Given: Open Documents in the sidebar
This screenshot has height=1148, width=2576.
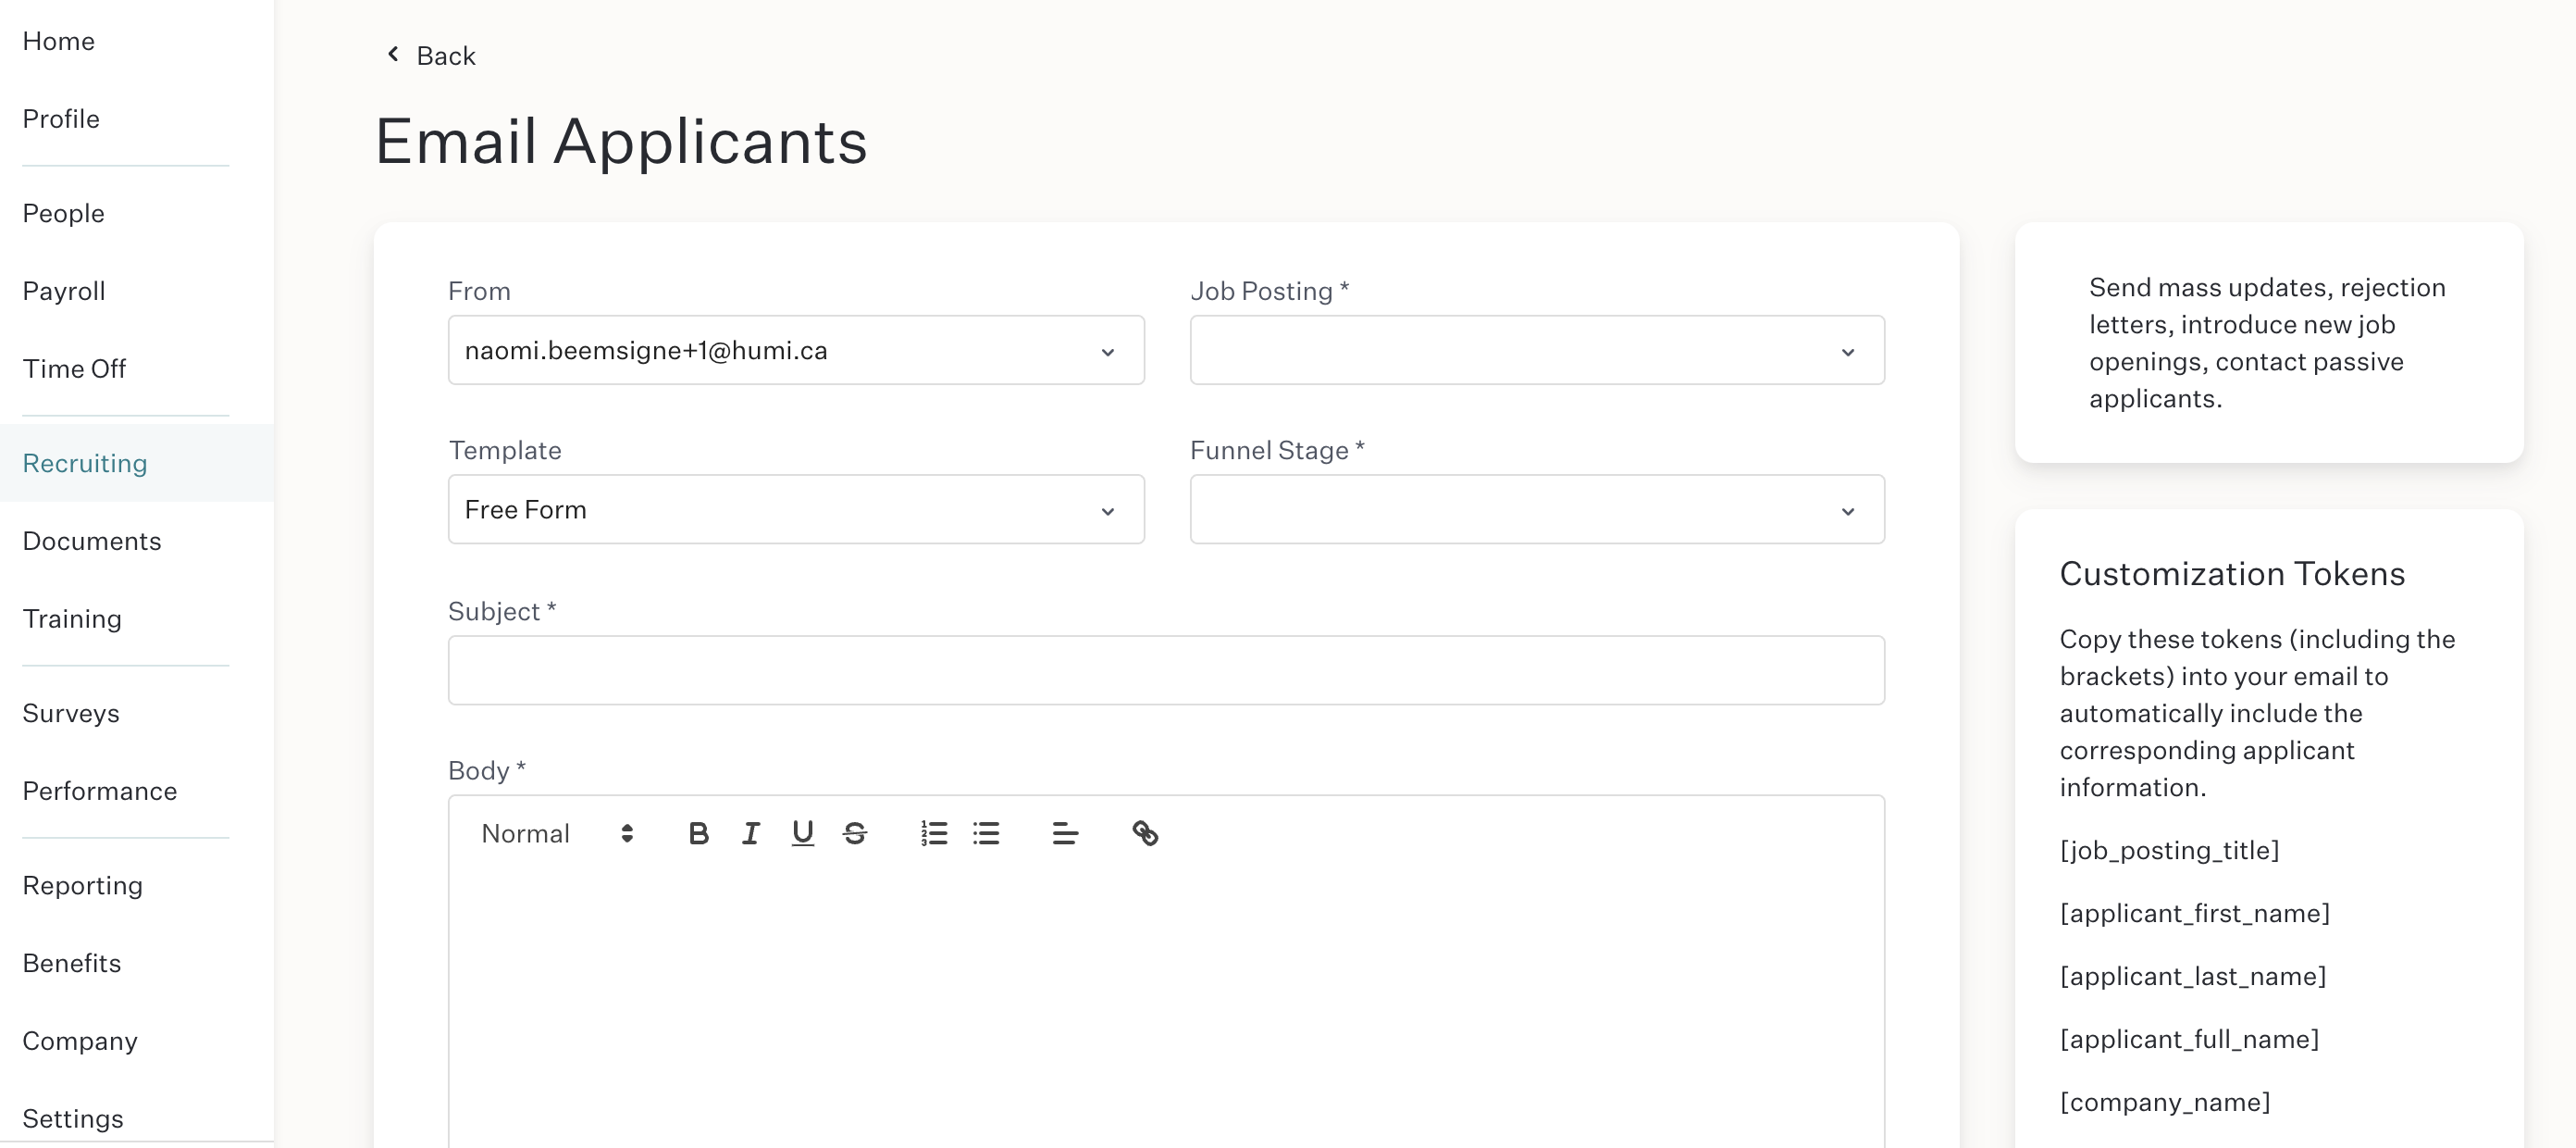Looking at the screenshot, I should (x=92, y=542).
